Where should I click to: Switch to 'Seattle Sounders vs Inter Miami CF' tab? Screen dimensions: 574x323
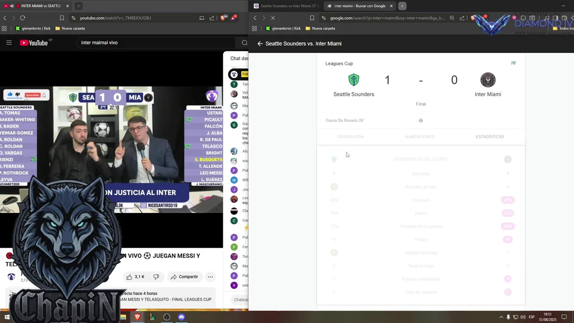tap(286, 6)
